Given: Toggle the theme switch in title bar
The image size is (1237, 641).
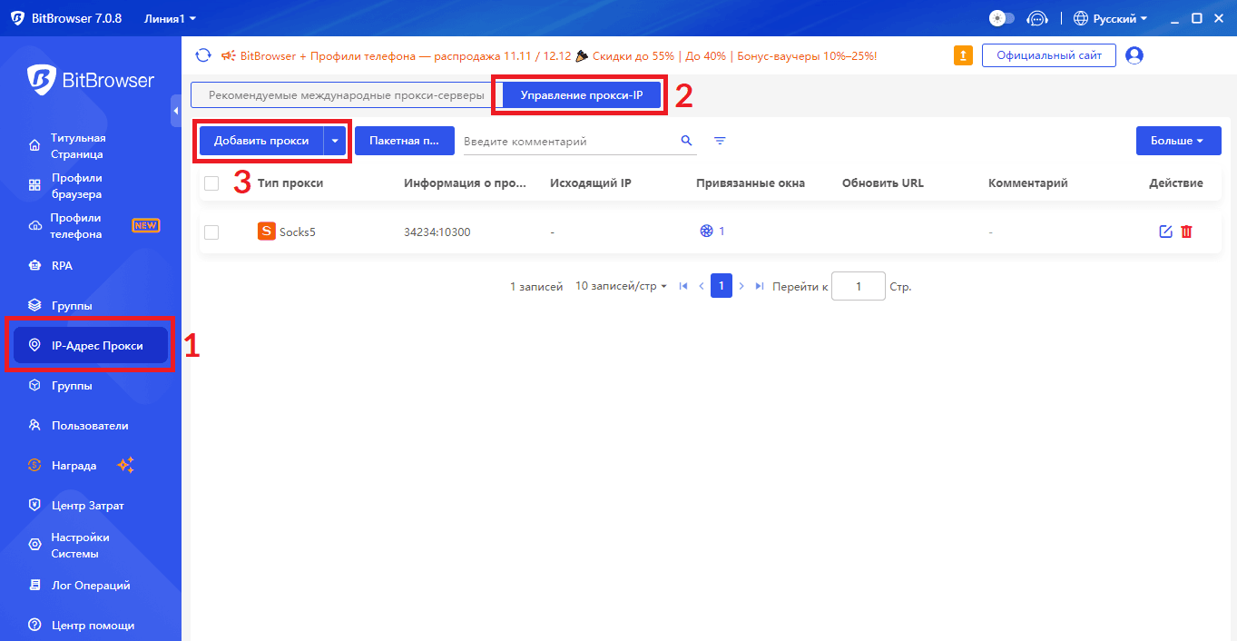Looking at the screenshot, I should [x=1002, y=18].
